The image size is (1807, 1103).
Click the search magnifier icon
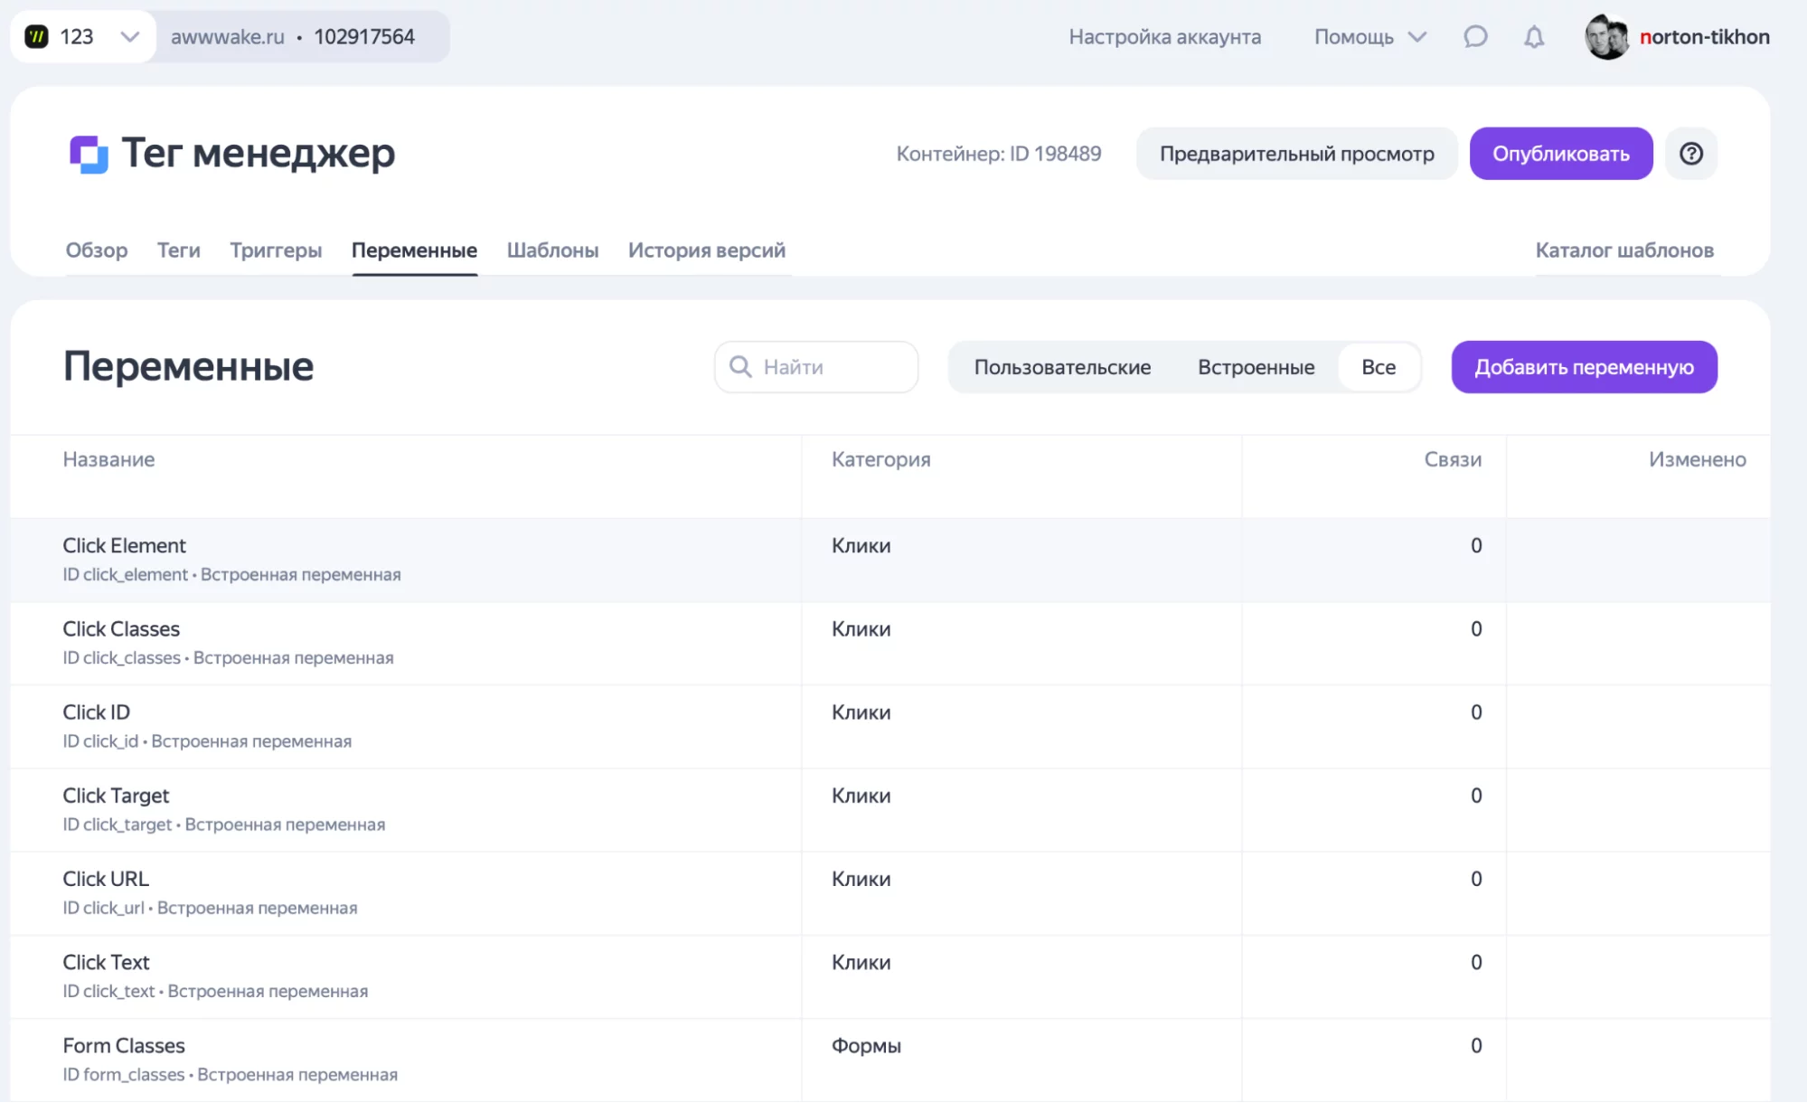click(x=740, y=367)
